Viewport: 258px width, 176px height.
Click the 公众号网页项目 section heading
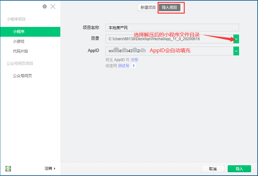20,64
